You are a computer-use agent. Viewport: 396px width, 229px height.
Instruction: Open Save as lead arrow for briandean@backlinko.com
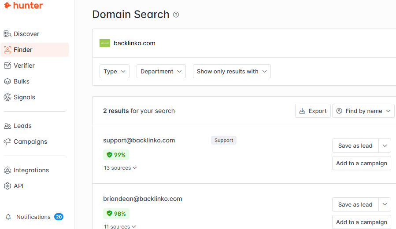pyautogui.click(x=385, y=204)
